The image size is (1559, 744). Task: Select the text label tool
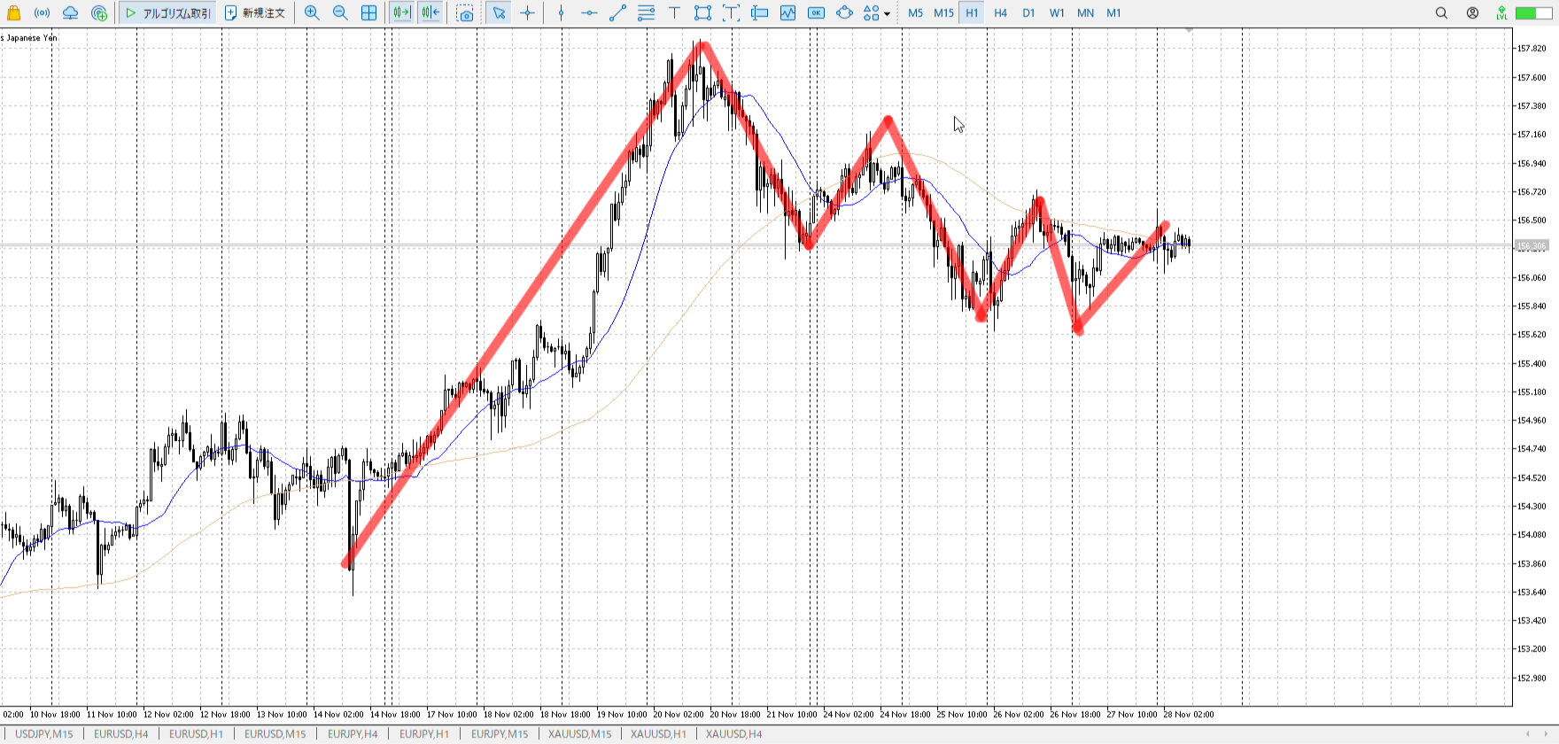pyautogui.click(x=674, y=12)
